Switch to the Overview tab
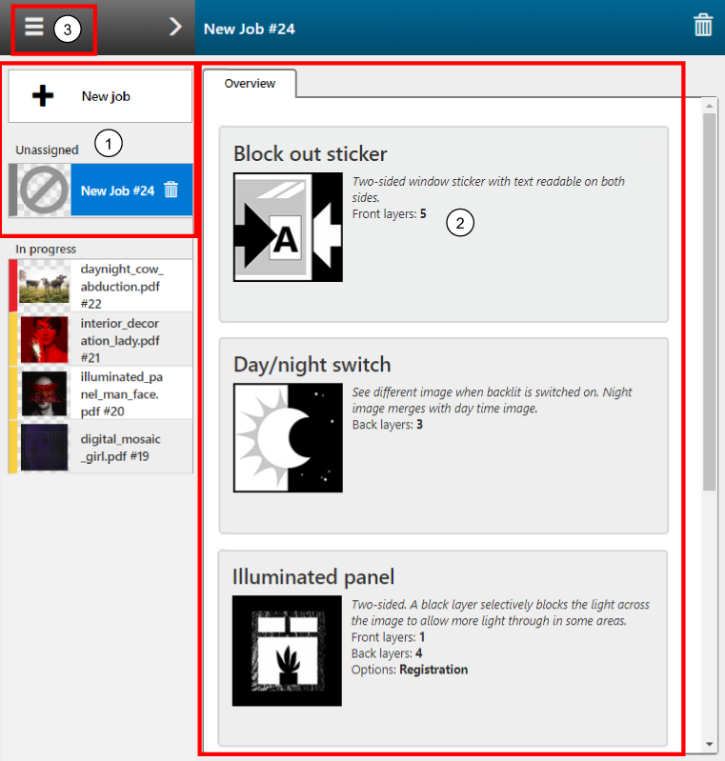The height and width of the screenshot is (761, 725). coord(250,84)
